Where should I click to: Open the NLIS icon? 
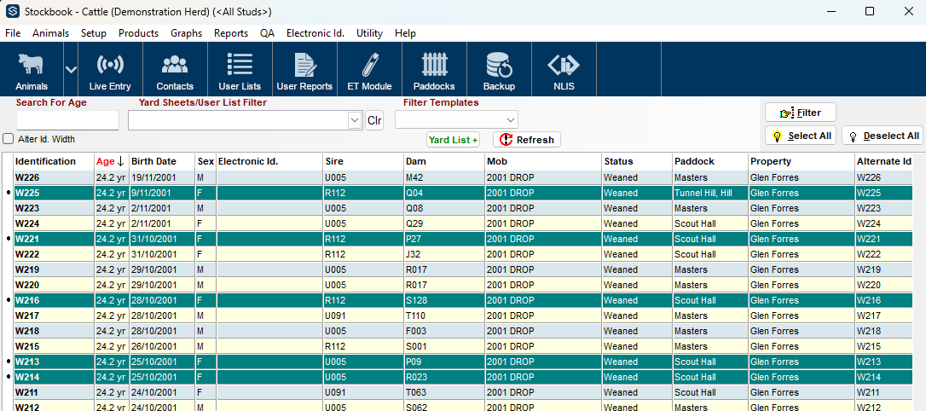coord(564,70)
